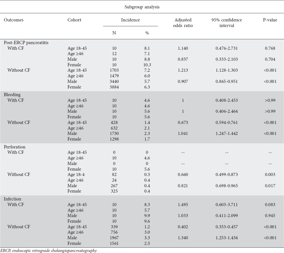Click odds ratio 1.495 under Infection
Image resolution: width=284 pixels, height=253 pixels.
183,205
